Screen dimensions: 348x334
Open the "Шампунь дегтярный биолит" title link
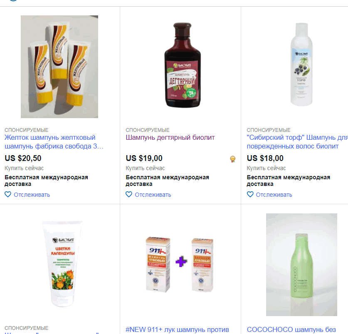click(x=170, y=137)
